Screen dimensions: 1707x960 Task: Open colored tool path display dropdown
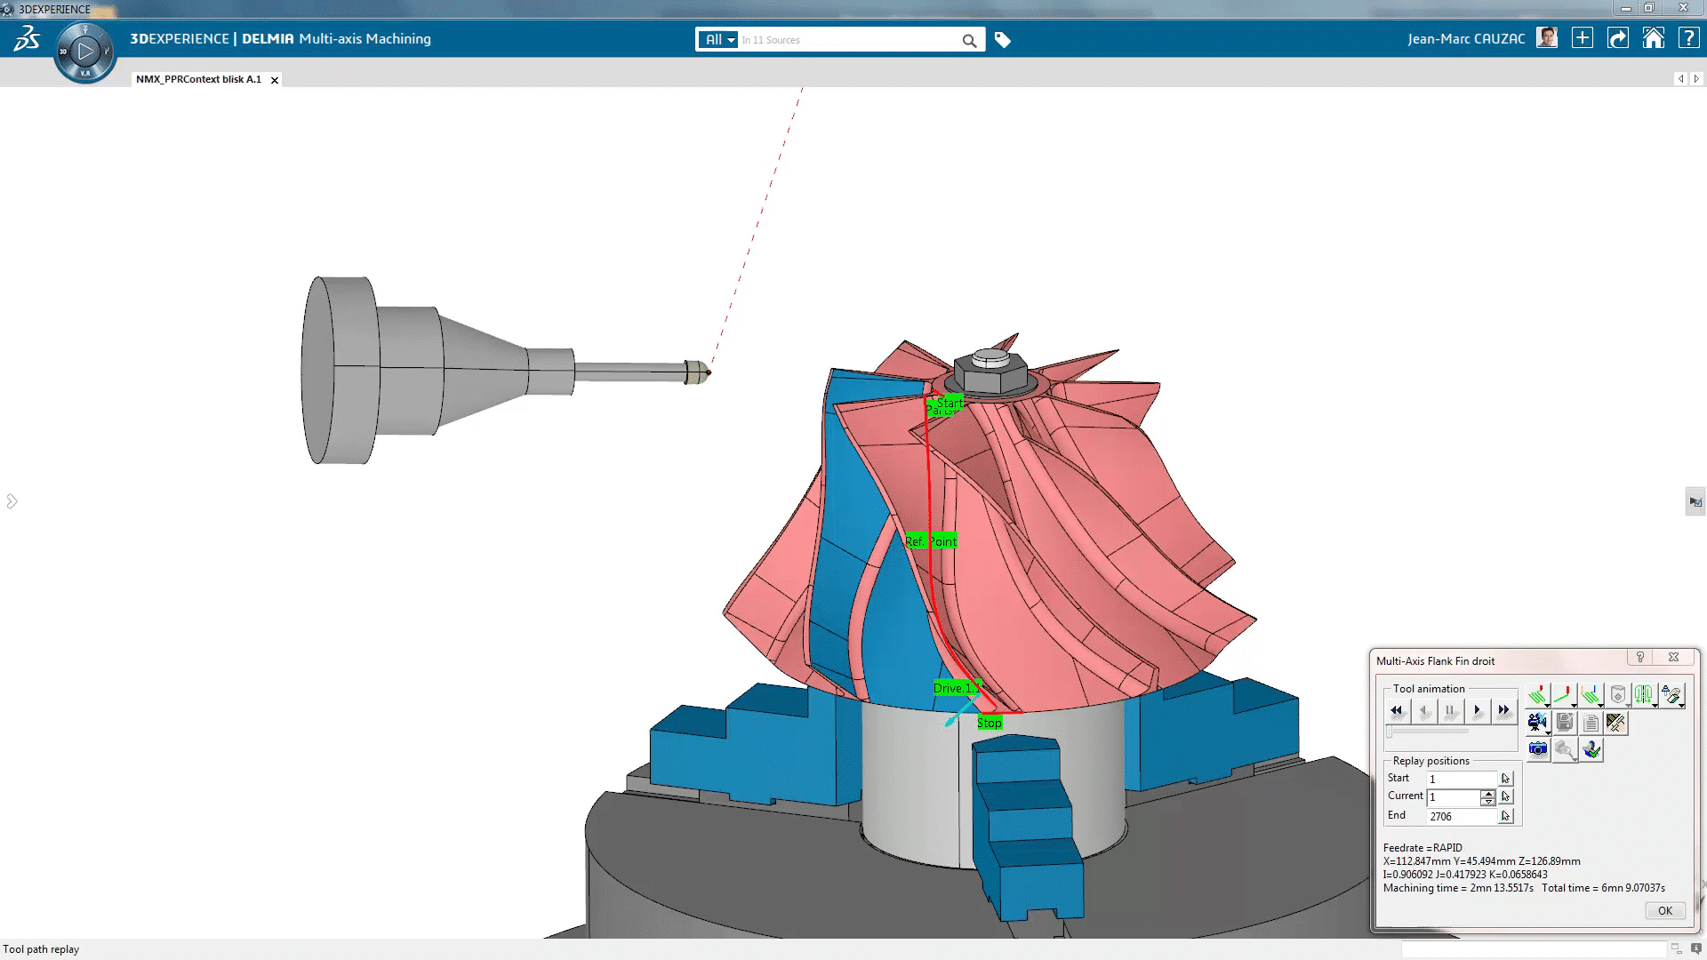pos(1591,696)
